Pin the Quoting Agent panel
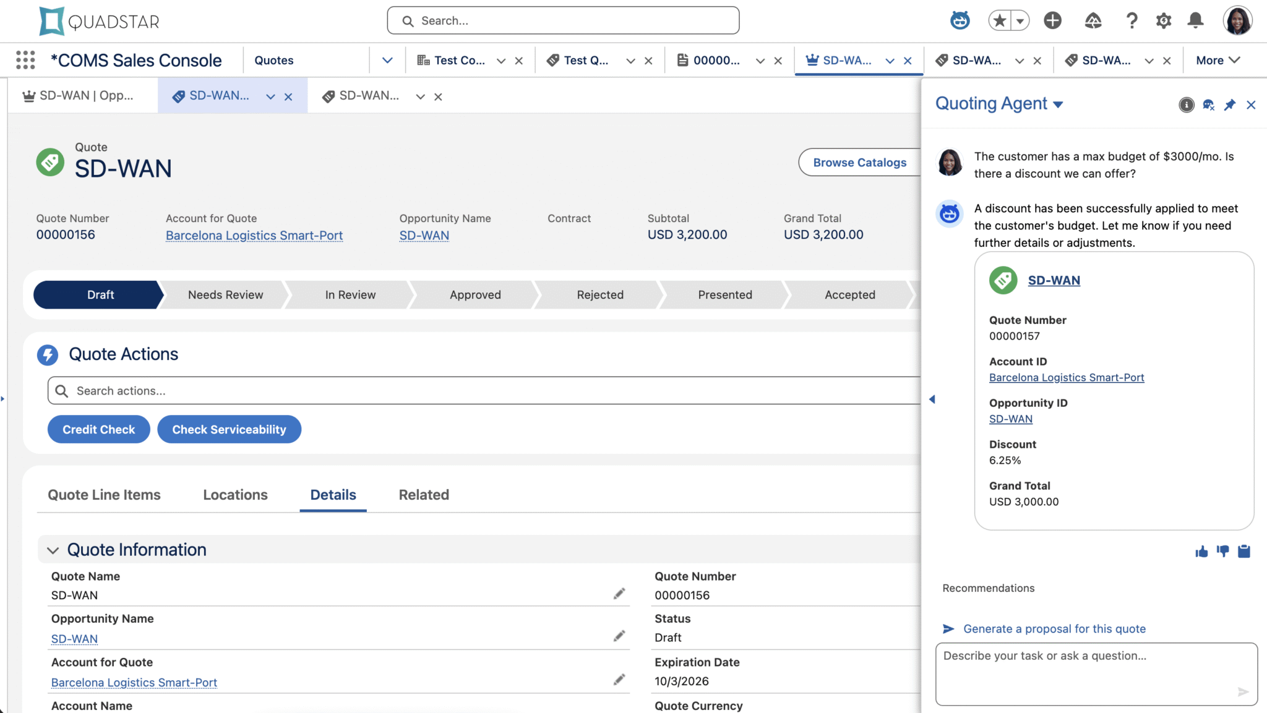The width and height of the screenshot is (1267, 713). [x=1230, y=105]
